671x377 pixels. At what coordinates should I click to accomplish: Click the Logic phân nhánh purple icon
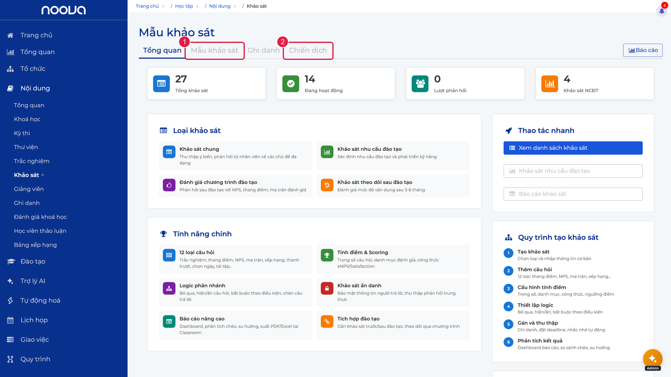click(x=169, y=288)
